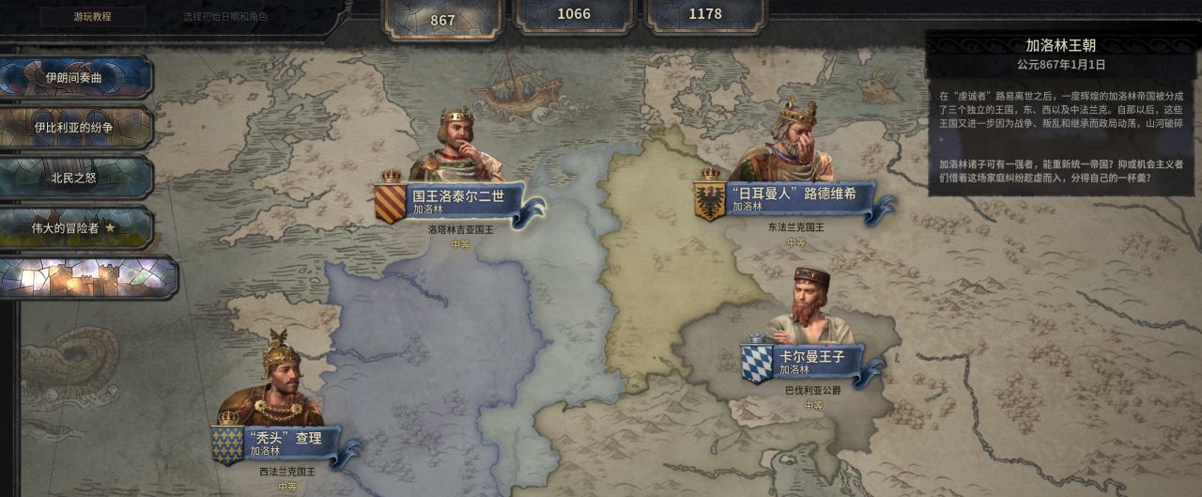Open the 伊朗间奏曲 bookmark
The height and width of the screenshot is (497, 1202).
click(75, 77)
